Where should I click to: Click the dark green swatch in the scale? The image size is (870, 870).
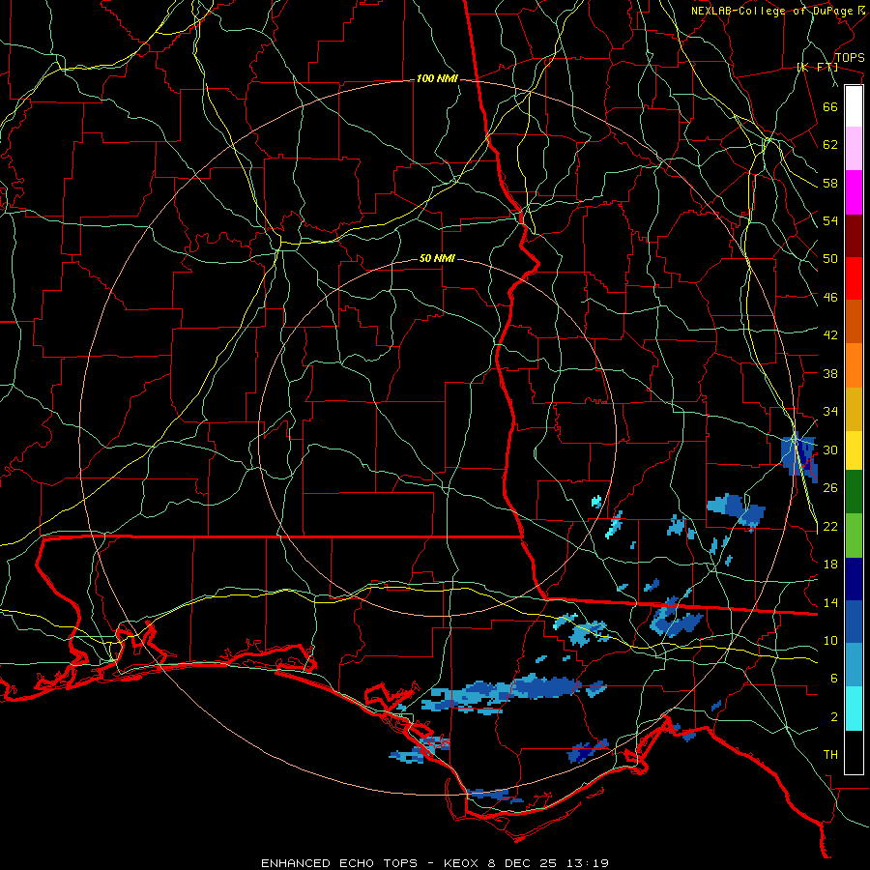tap(854, 492)
